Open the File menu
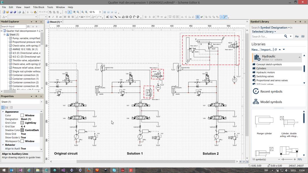Image resolution: width=308 pixels, height=173 pixels. coord(4,7)
